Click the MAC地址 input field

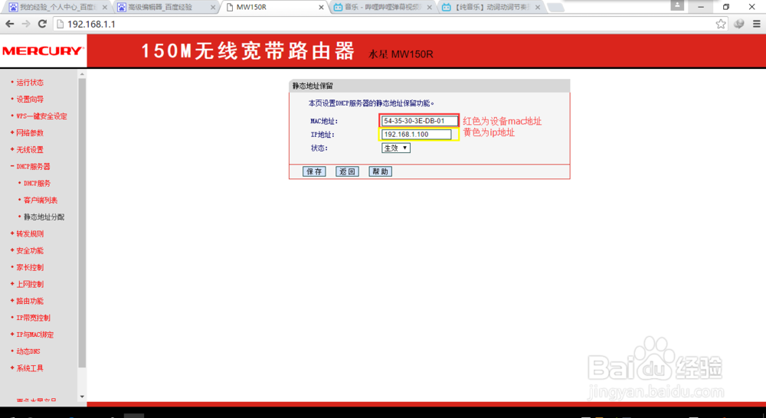[x=419, y=121]
